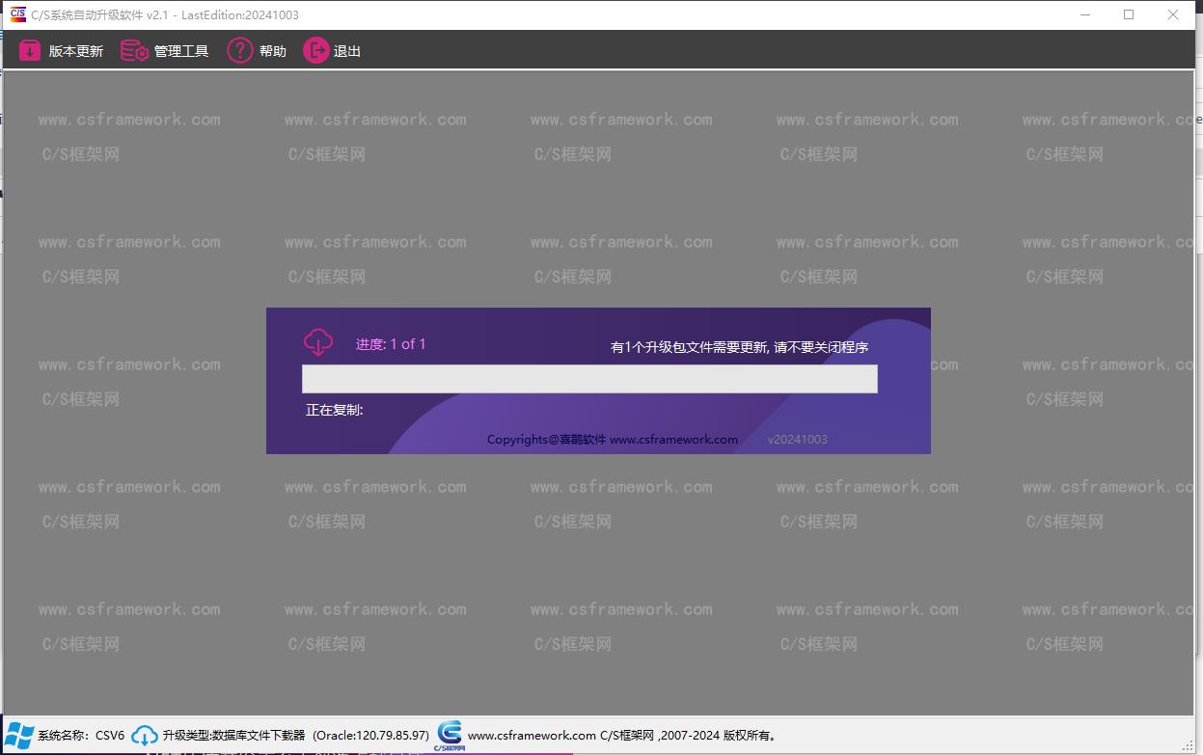Open the 管理工具 menu label
The image size is (1203, 755).
[x=181, y=51]
